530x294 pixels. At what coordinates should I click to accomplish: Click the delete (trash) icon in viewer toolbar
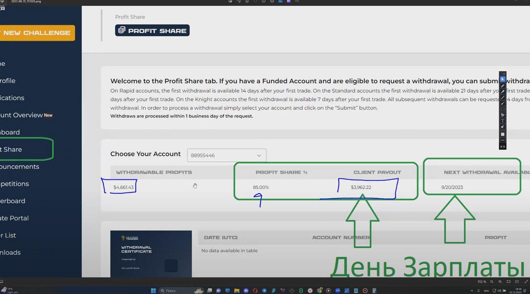[247, 1]
